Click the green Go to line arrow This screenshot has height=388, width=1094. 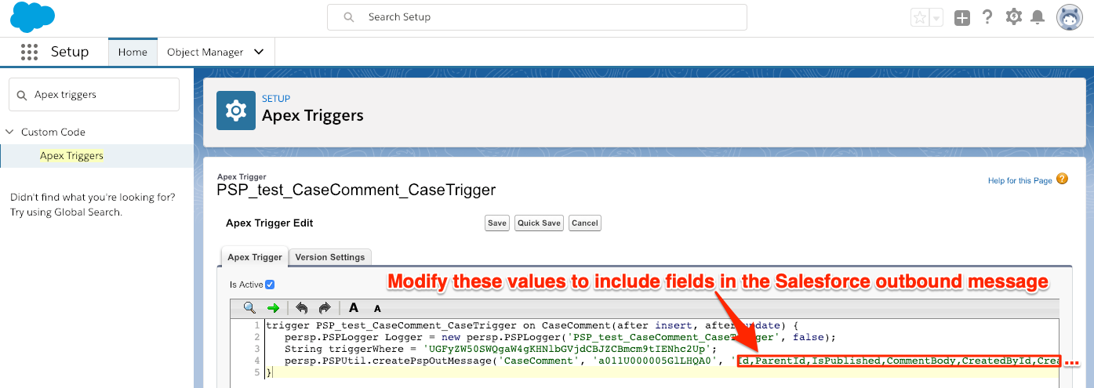[x=273, y=308]
